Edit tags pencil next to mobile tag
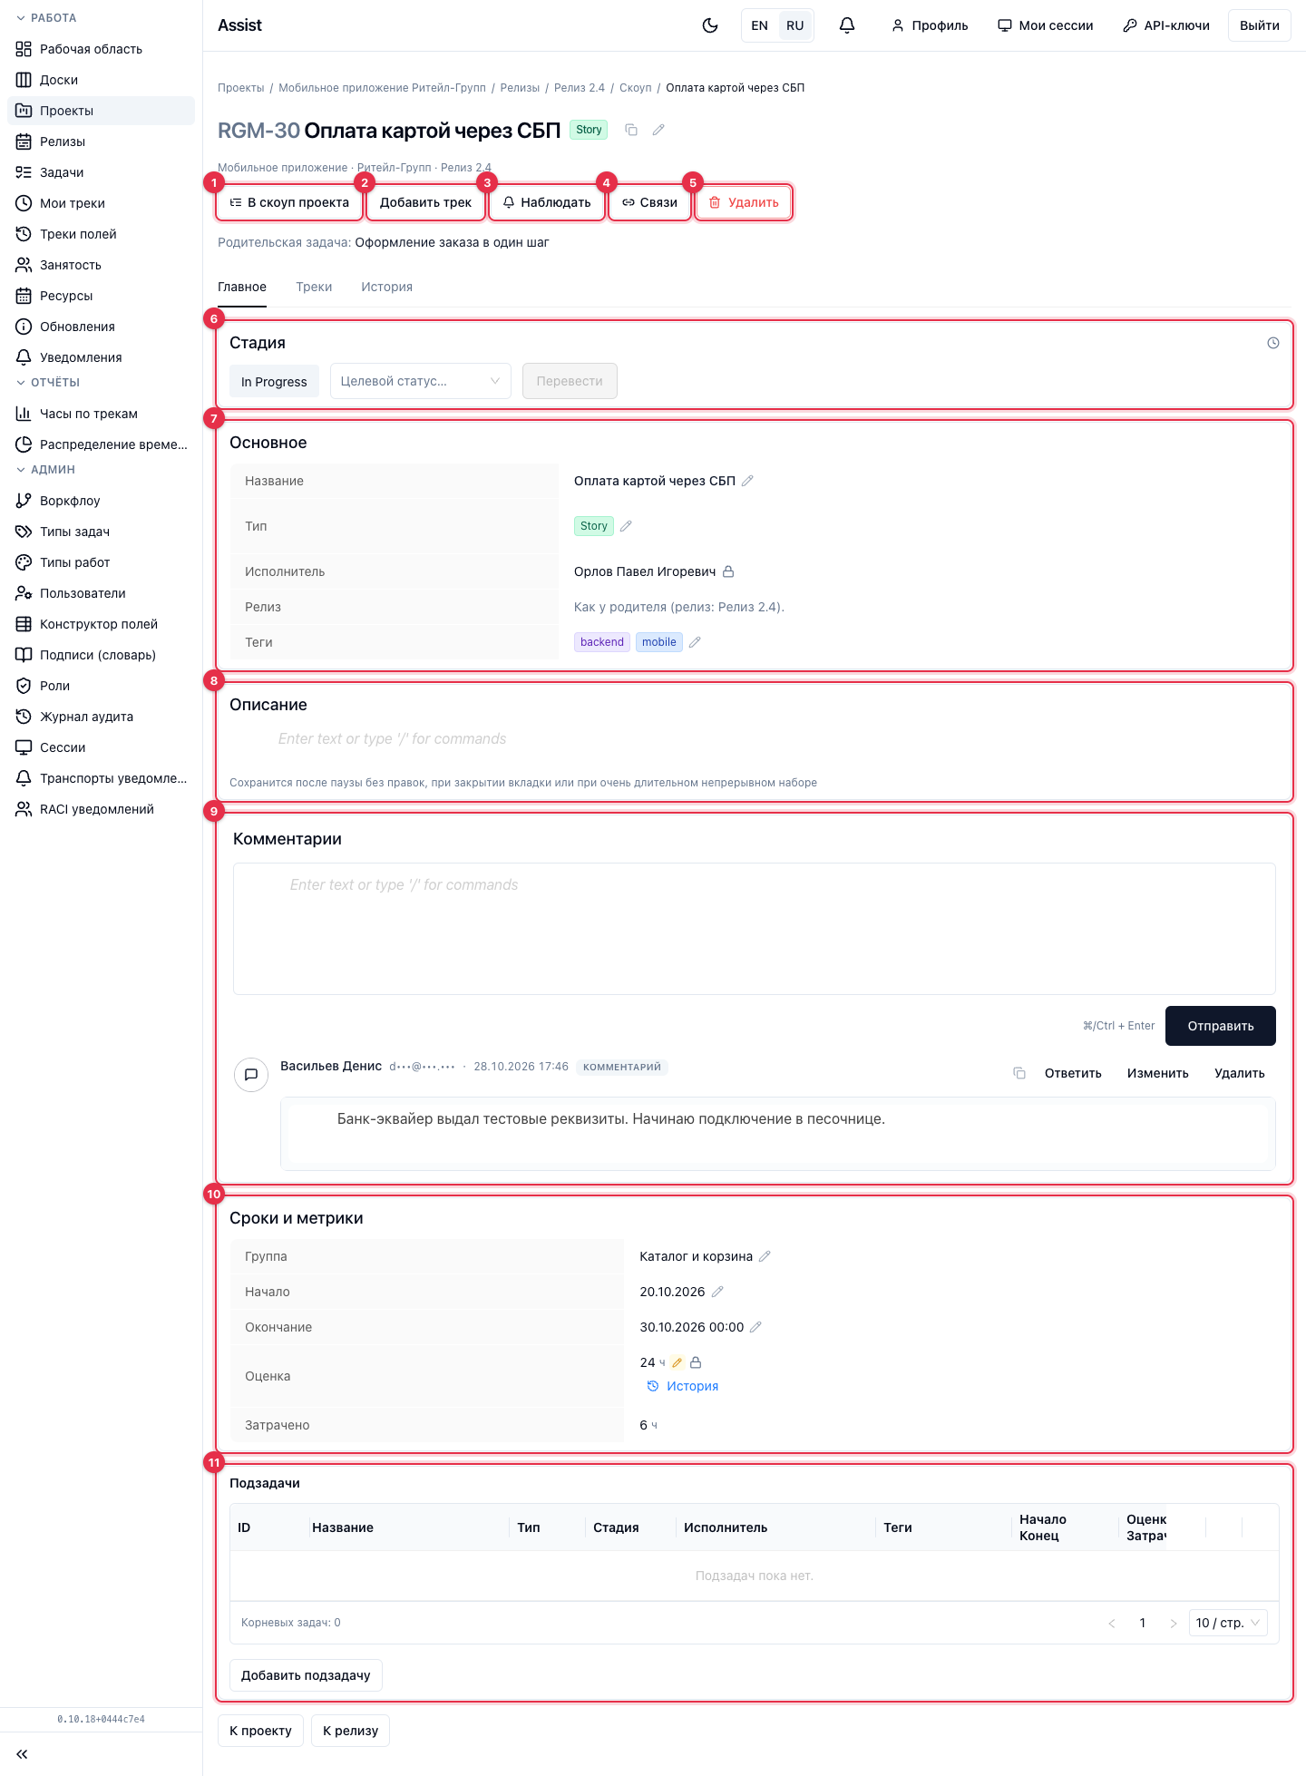1306x1776 pixels. [x=695, y=642]
